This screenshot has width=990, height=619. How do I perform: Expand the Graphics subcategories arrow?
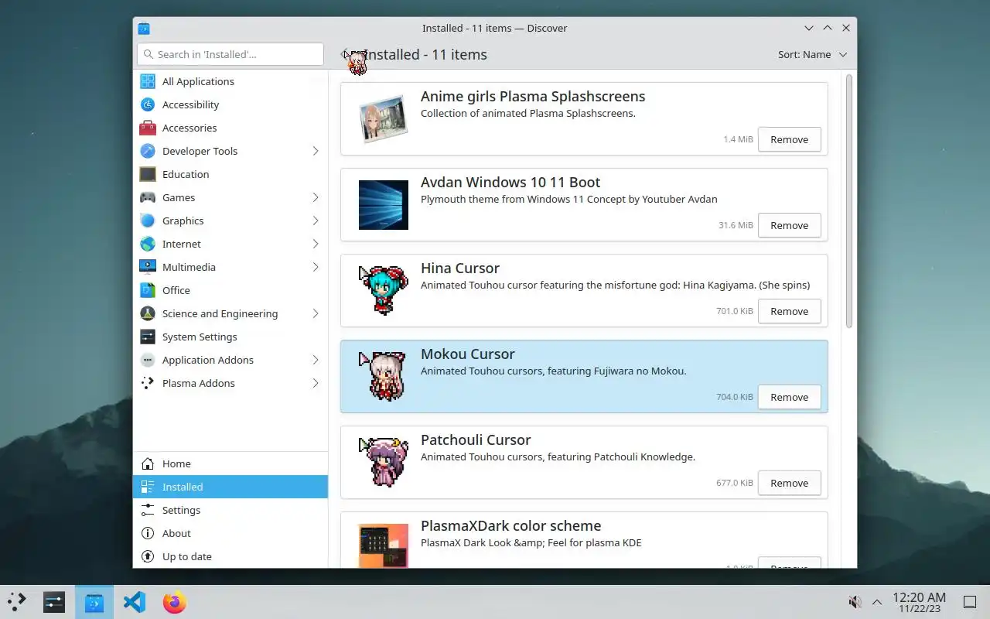point(316,221)
